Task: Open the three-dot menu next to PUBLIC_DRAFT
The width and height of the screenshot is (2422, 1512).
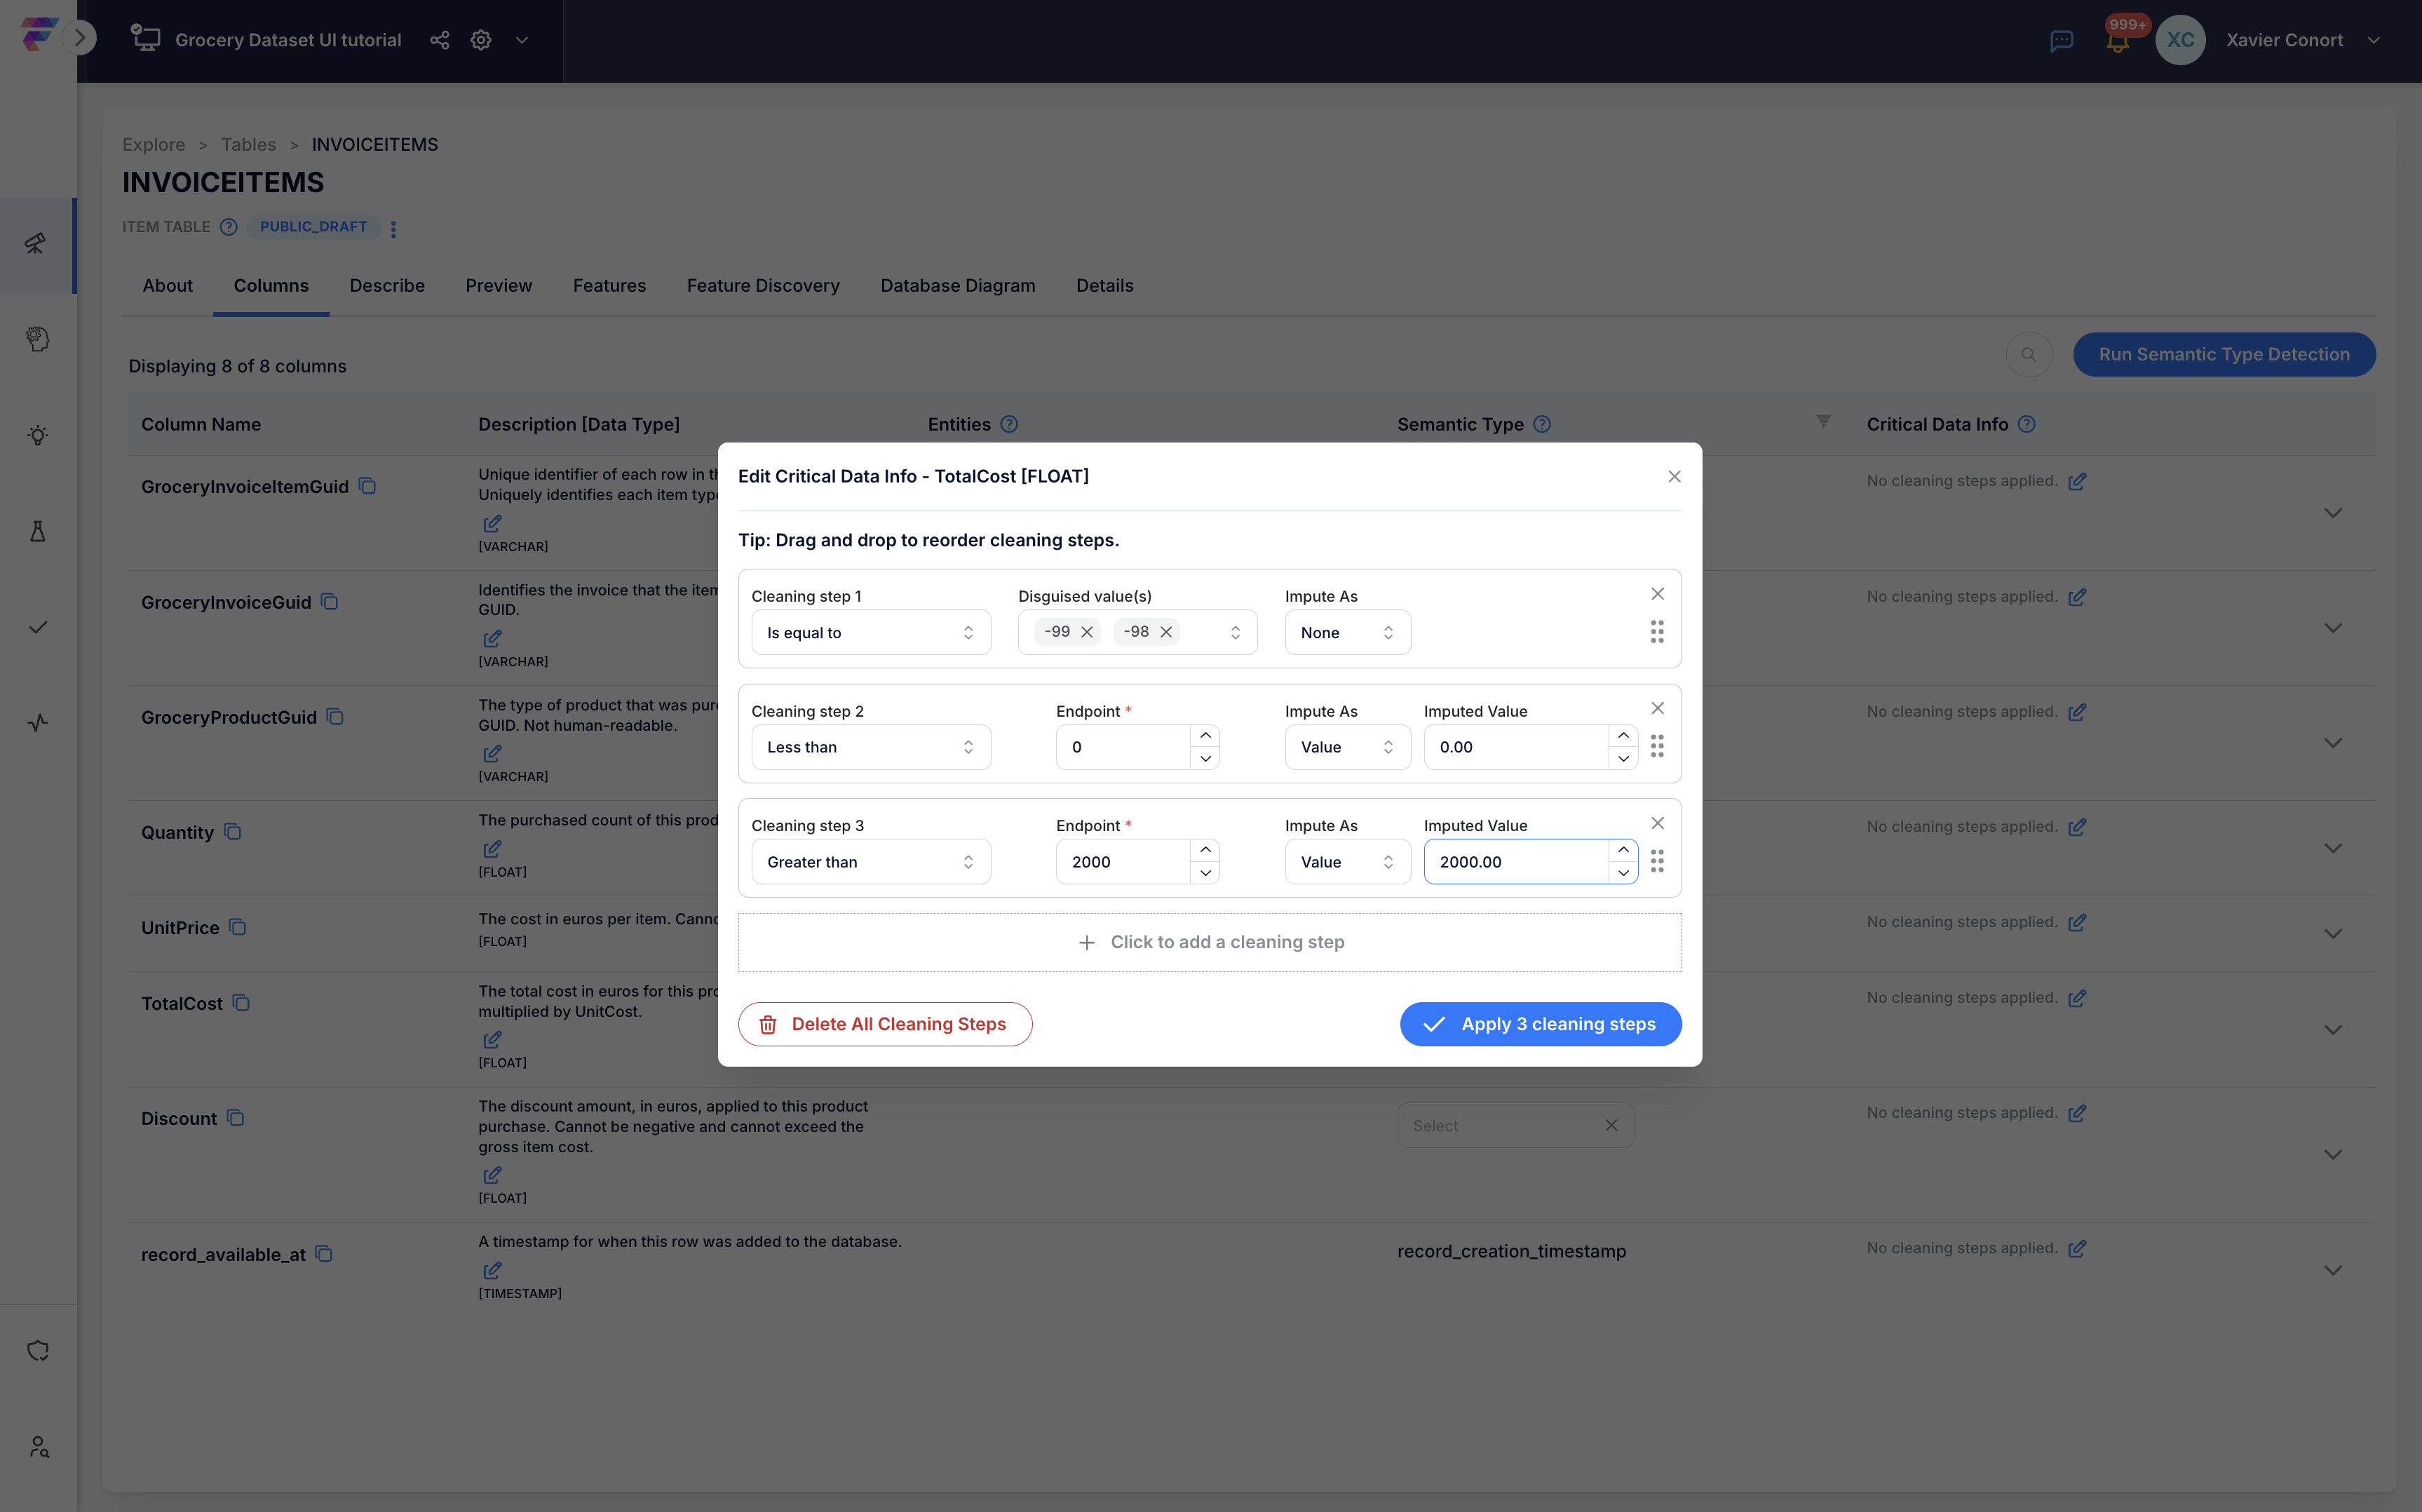Action: point(394,229)
